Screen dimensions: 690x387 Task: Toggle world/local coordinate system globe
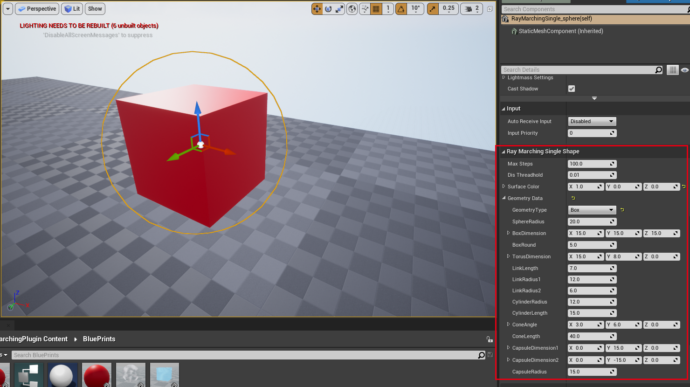click(x=352, y=9)
